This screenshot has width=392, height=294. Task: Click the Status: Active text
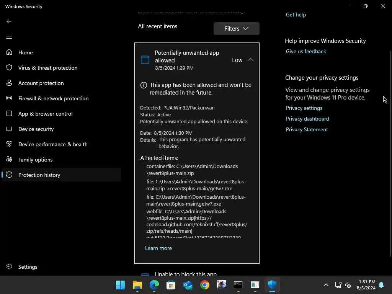click(x=155, y=115)
